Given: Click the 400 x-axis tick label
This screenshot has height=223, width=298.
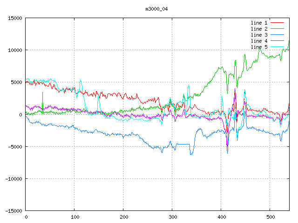Looking at the screenshot, I should pyautogui.click(x=221, y=217).
